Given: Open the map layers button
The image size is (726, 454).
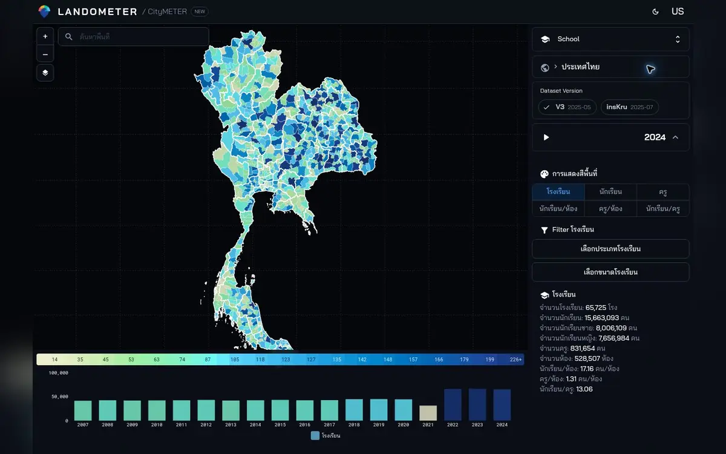Looking at the screenshot, I should tap(45, 73).
